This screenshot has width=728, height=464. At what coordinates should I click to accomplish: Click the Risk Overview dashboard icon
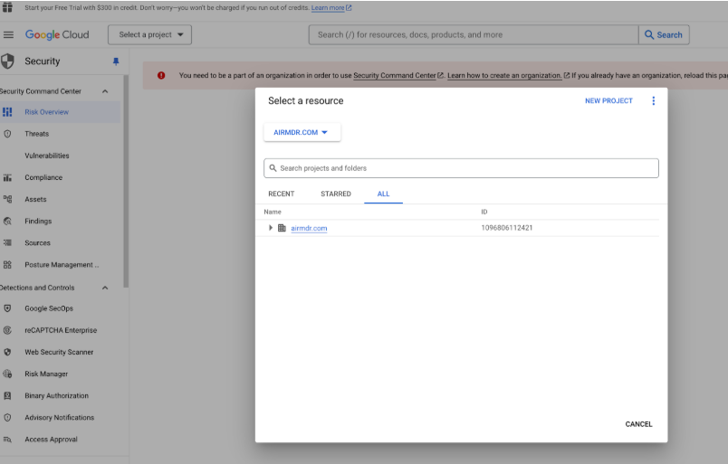7,112
